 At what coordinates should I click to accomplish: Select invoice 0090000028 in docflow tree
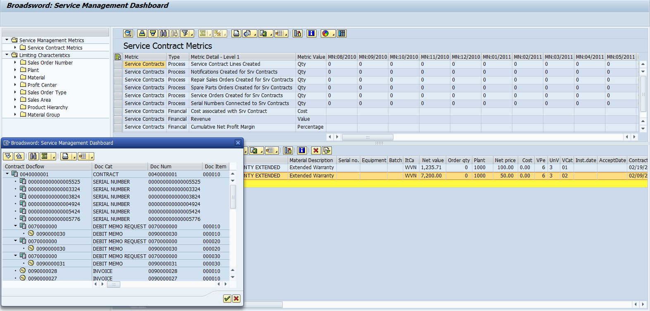click(x=43, y=271)
